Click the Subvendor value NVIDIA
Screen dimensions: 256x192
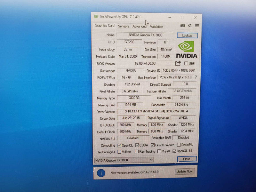[131, 70]
